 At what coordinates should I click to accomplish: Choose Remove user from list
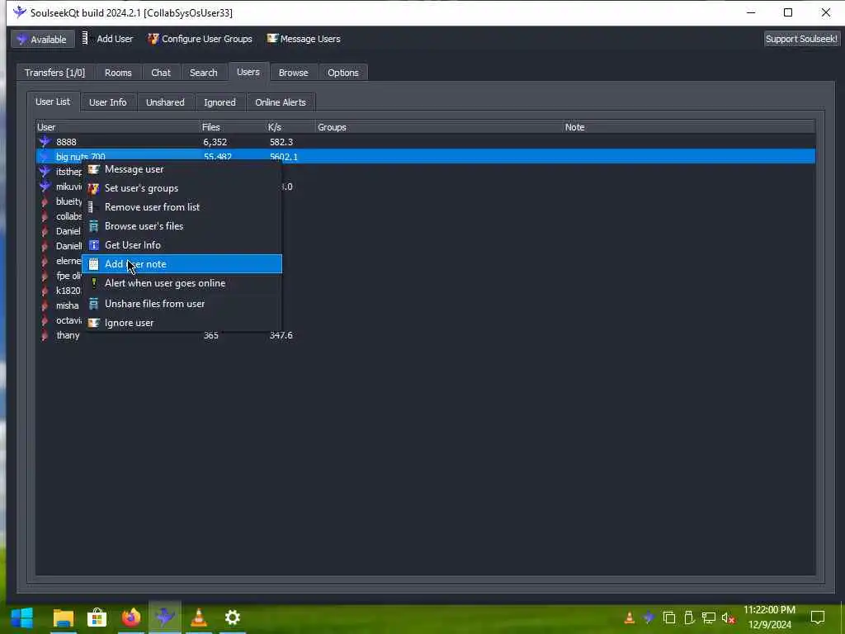click(x=182, y=207)
